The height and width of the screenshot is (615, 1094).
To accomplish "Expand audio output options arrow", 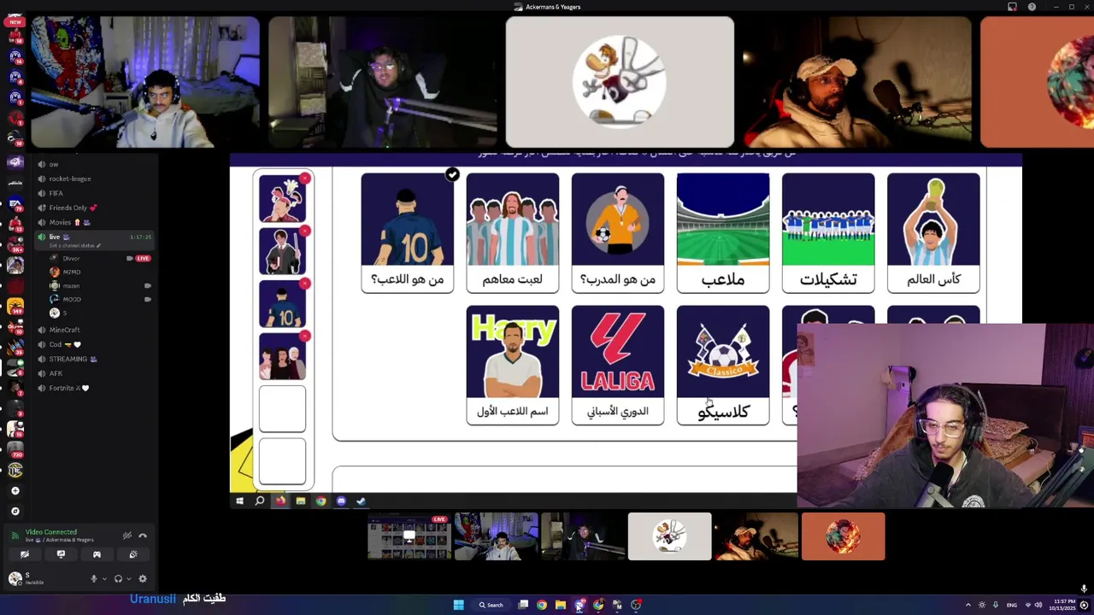I will pyautogui.click(x=128, y=578).
